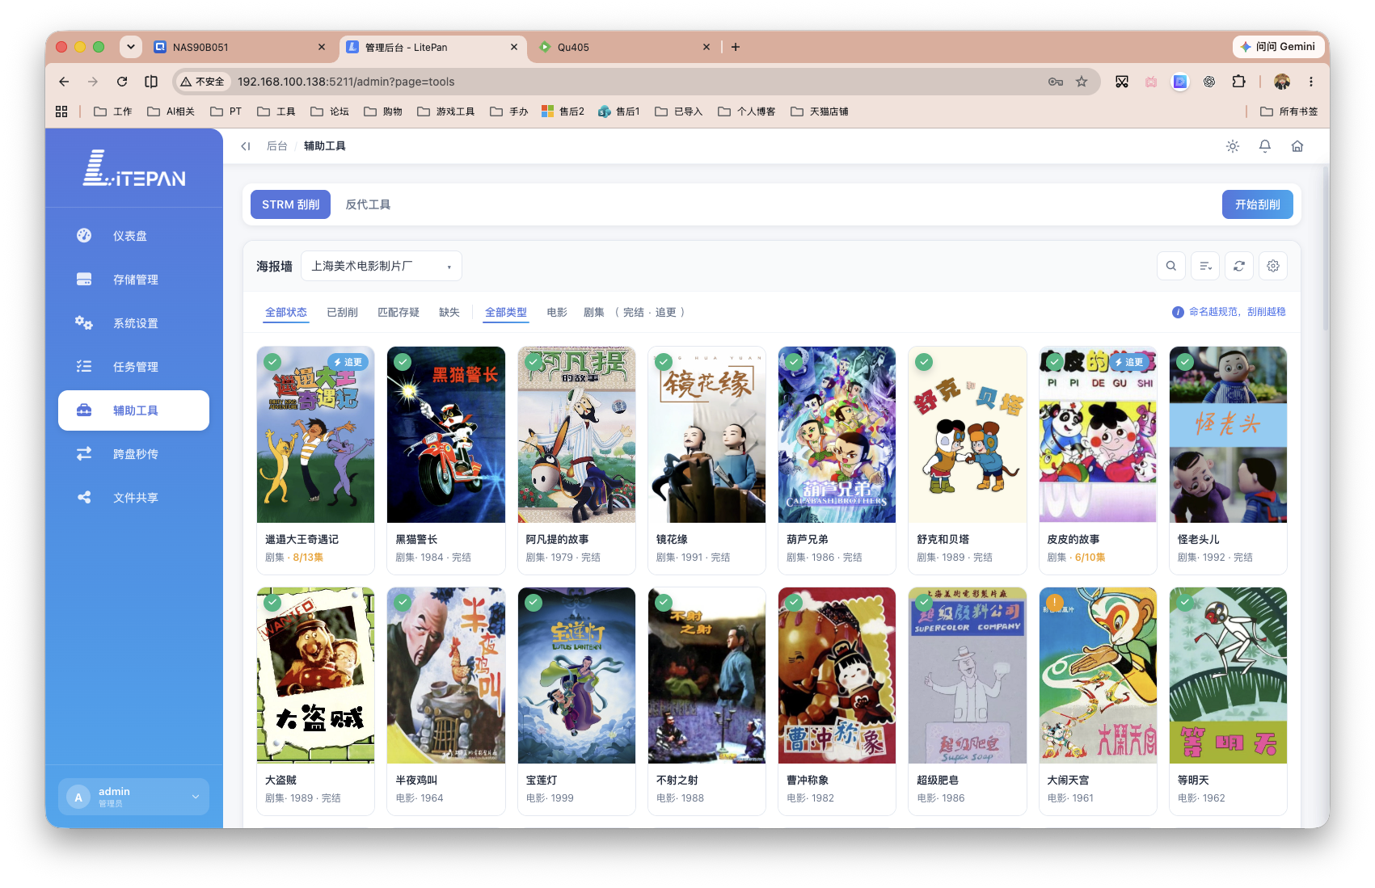Open the browser extensions puzzle icon
Image resolution: width=1375 pixels, height=888 pixels.
click(1238, 82)
